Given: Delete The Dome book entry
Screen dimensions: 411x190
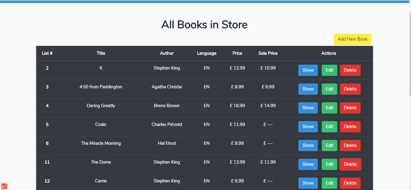Looking at the screenshot, I should tap(350, 164).
